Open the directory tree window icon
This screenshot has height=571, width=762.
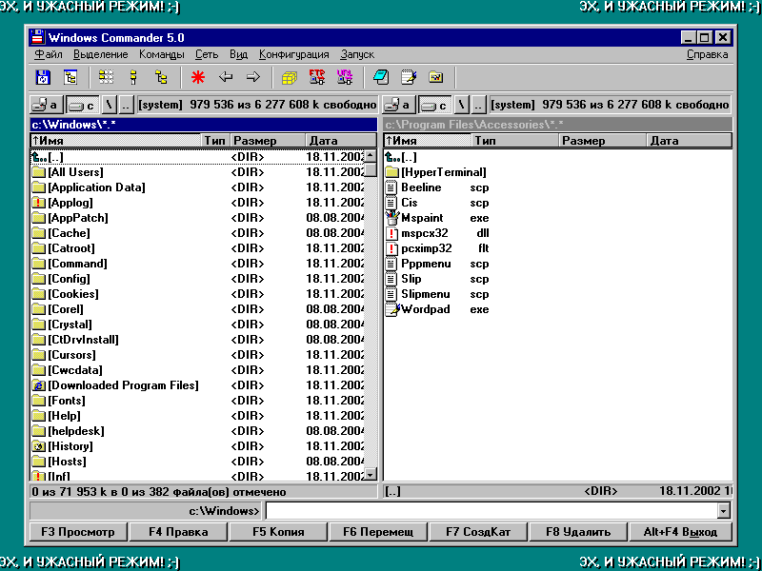[70, 77]
